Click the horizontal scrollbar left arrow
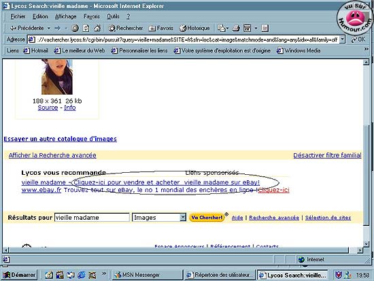This screenshot has width=374, height=281. pos(6,250)
